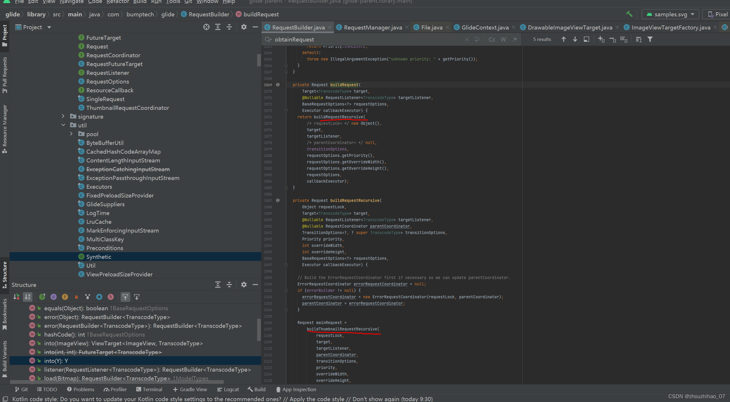Screen dimensions: 730x402
Task: Open Problems tool window
Action: 81,389
